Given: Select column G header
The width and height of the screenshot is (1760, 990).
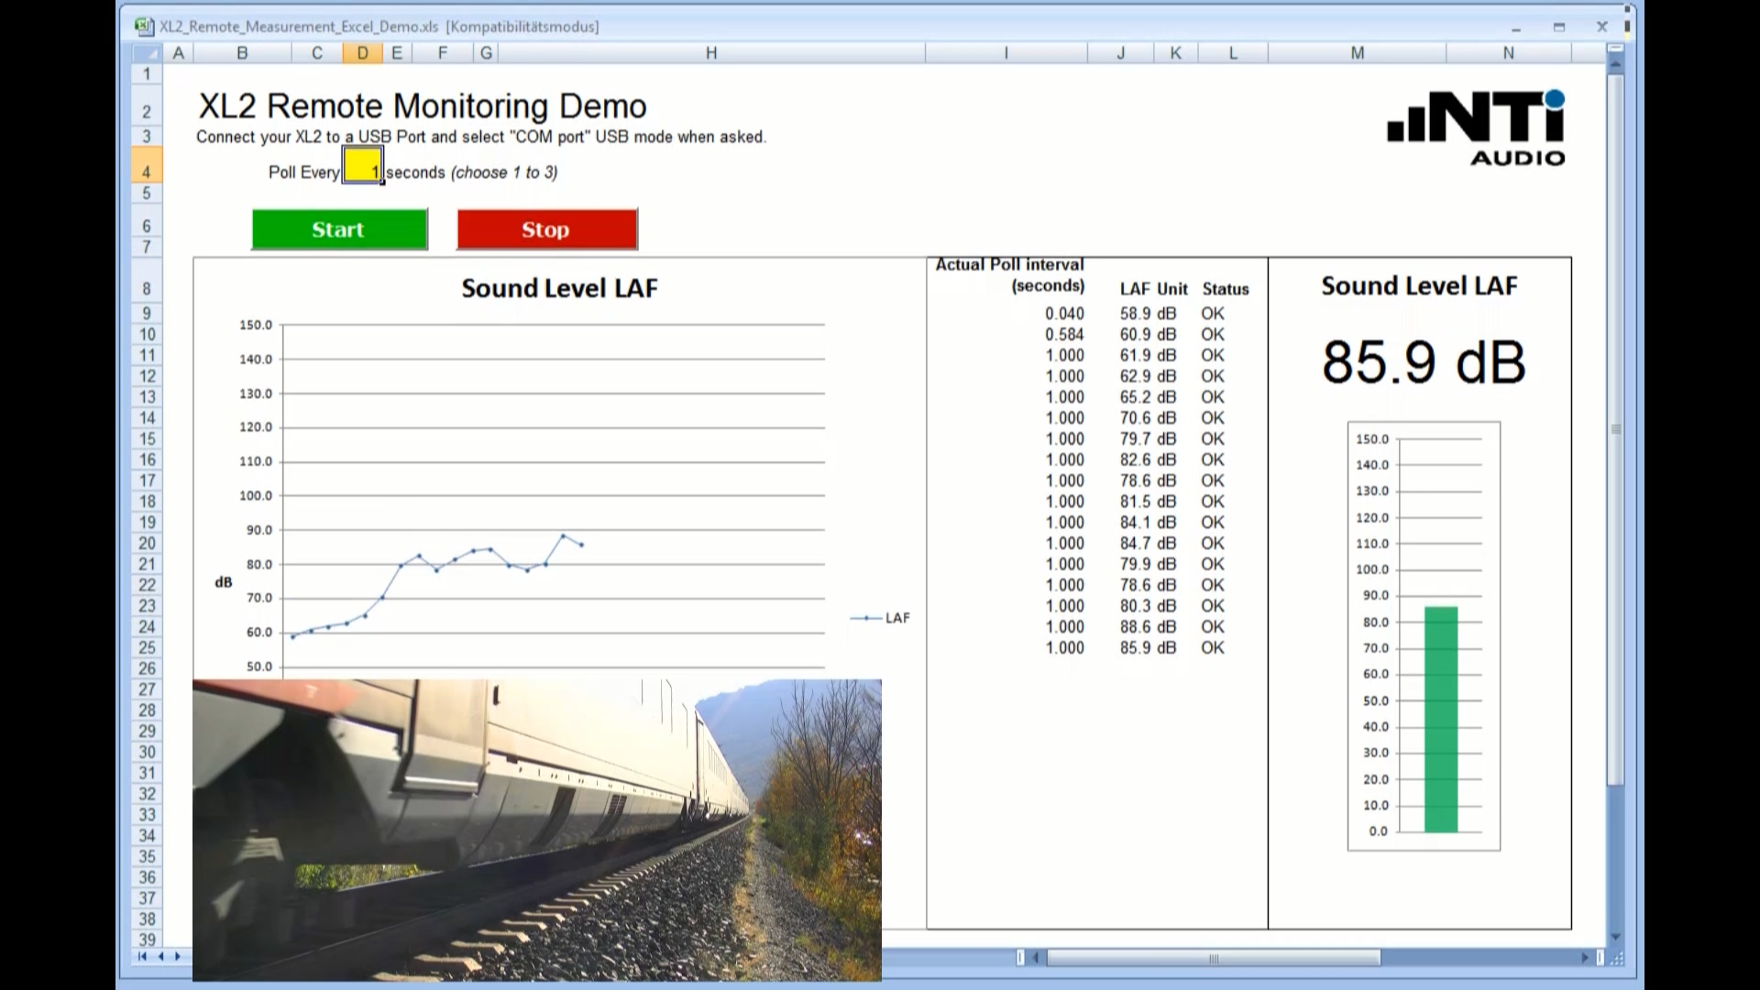Looking at the screenshot, I should click(486, 53).
